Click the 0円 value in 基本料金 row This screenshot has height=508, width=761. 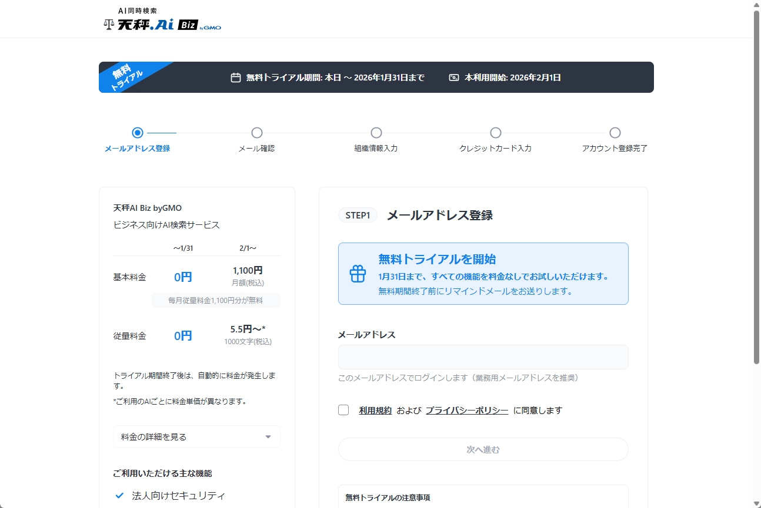tap(183, 277)
